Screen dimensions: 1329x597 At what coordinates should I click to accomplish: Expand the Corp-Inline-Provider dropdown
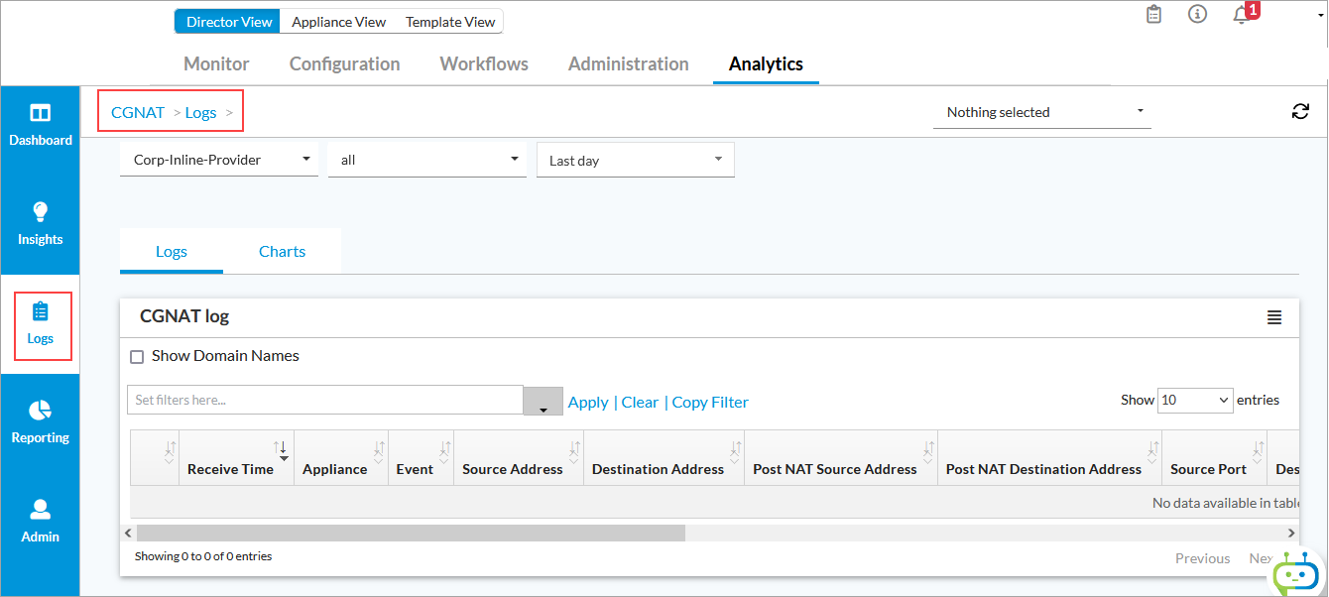point(219,160)
